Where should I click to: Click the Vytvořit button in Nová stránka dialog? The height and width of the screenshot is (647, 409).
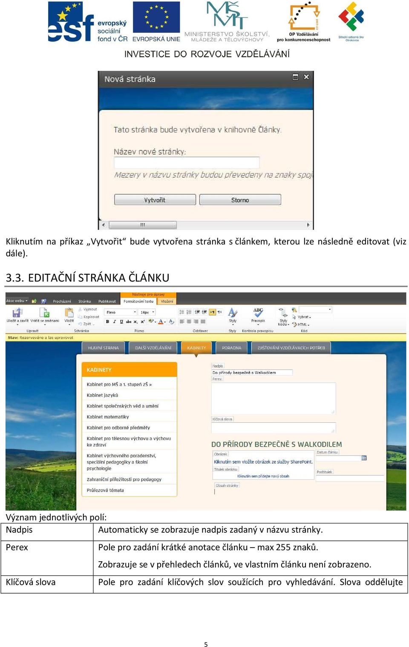pyautogui.click(x=155, y=200)
